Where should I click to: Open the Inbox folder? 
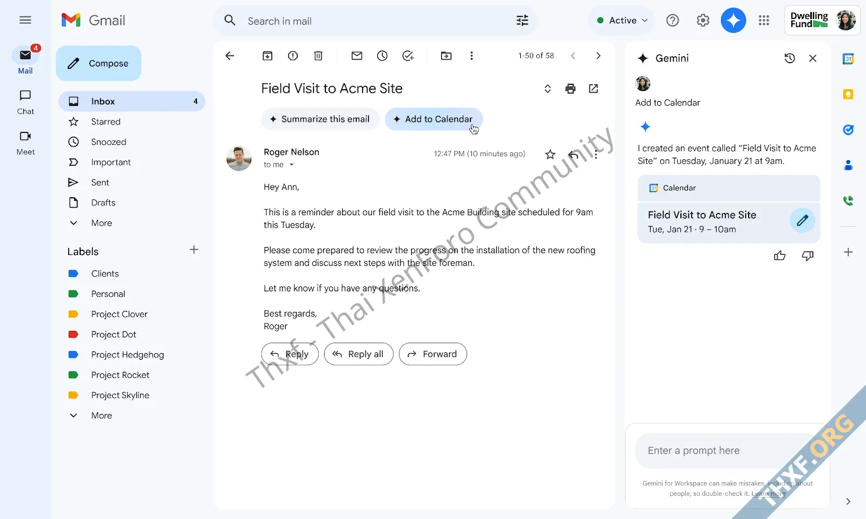pyautogui.click(x=132, y=101)
